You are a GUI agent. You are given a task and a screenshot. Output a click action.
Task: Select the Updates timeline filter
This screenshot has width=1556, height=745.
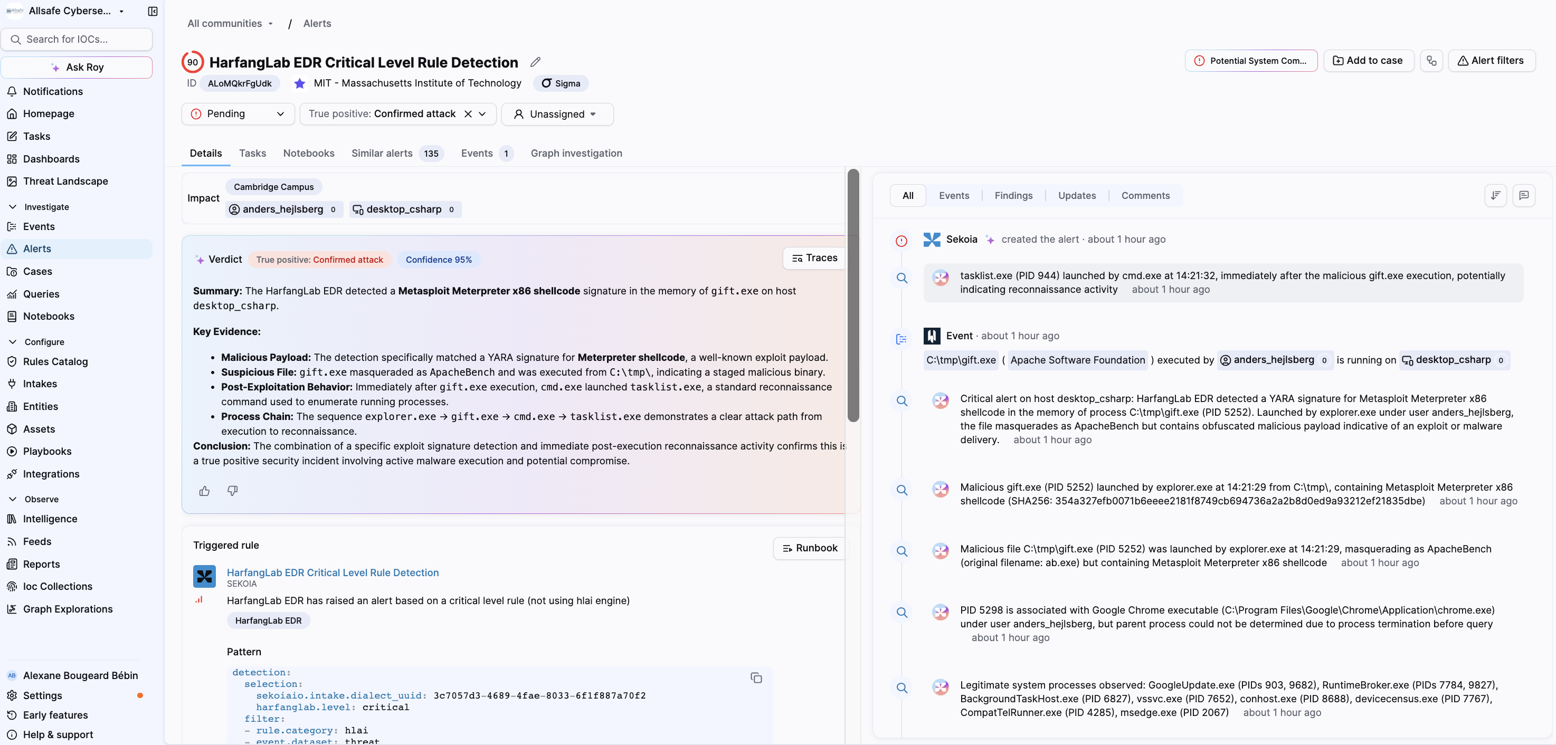(x=1077, y=196)
